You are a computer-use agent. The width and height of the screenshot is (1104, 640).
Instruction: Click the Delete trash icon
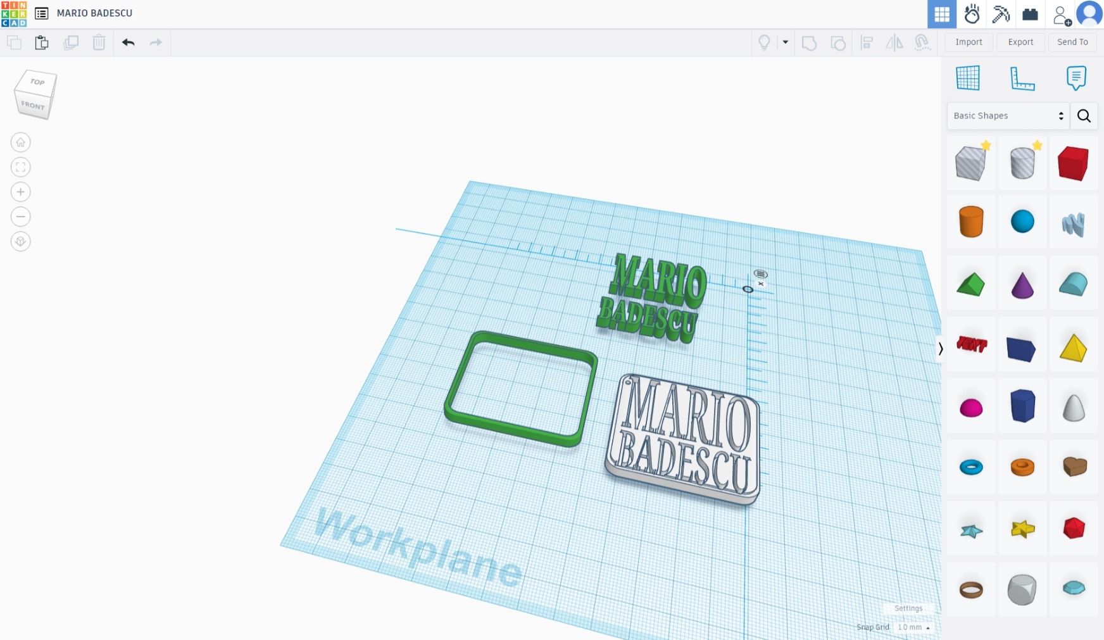tap(99, 42)
